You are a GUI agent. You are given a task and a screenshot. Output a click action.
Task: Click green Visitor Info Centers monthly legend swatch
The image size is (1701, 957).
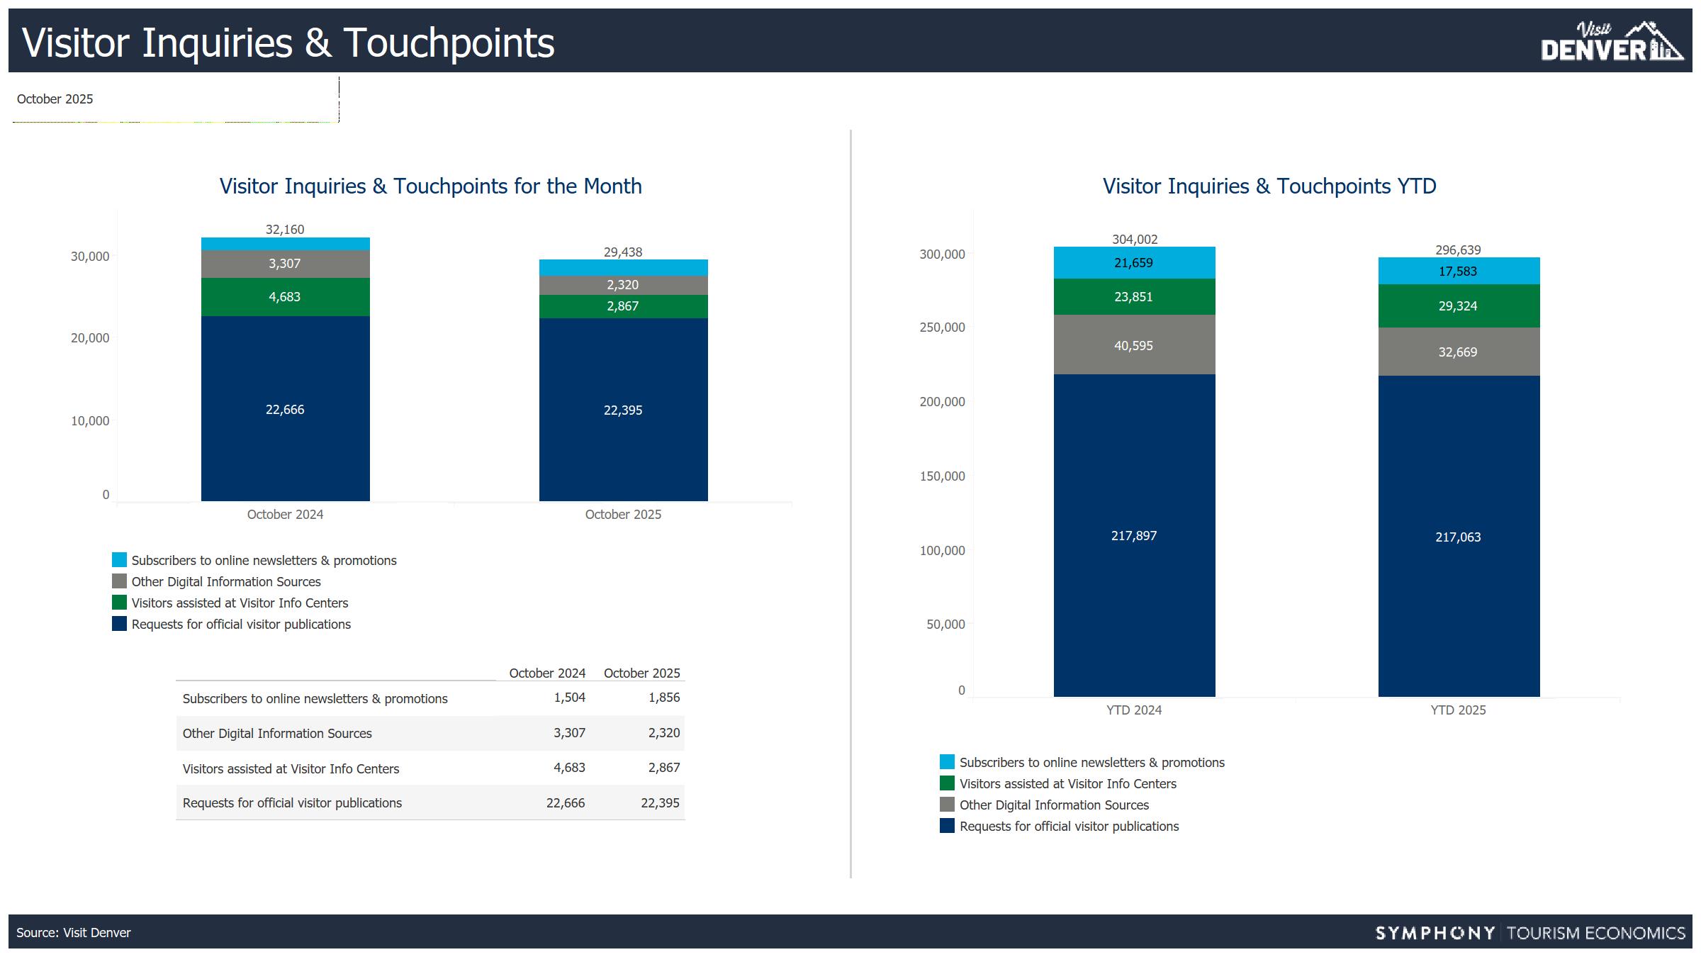pyautogui.click(x=119, y=603)
